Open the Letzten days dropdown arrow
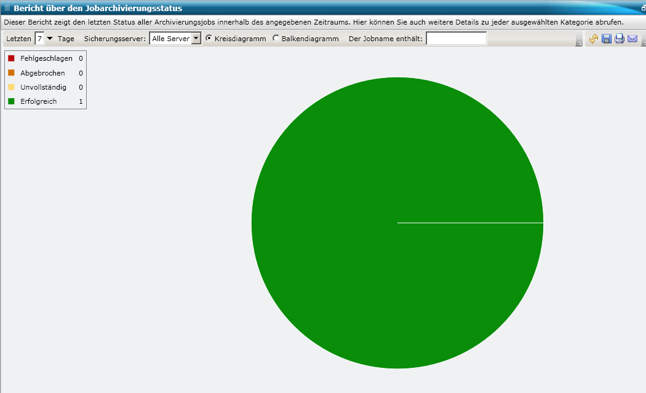 click(50, 38)
